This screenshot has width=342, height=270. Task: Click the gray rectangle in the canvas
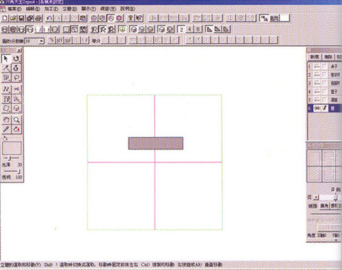(x=156, y=143)
